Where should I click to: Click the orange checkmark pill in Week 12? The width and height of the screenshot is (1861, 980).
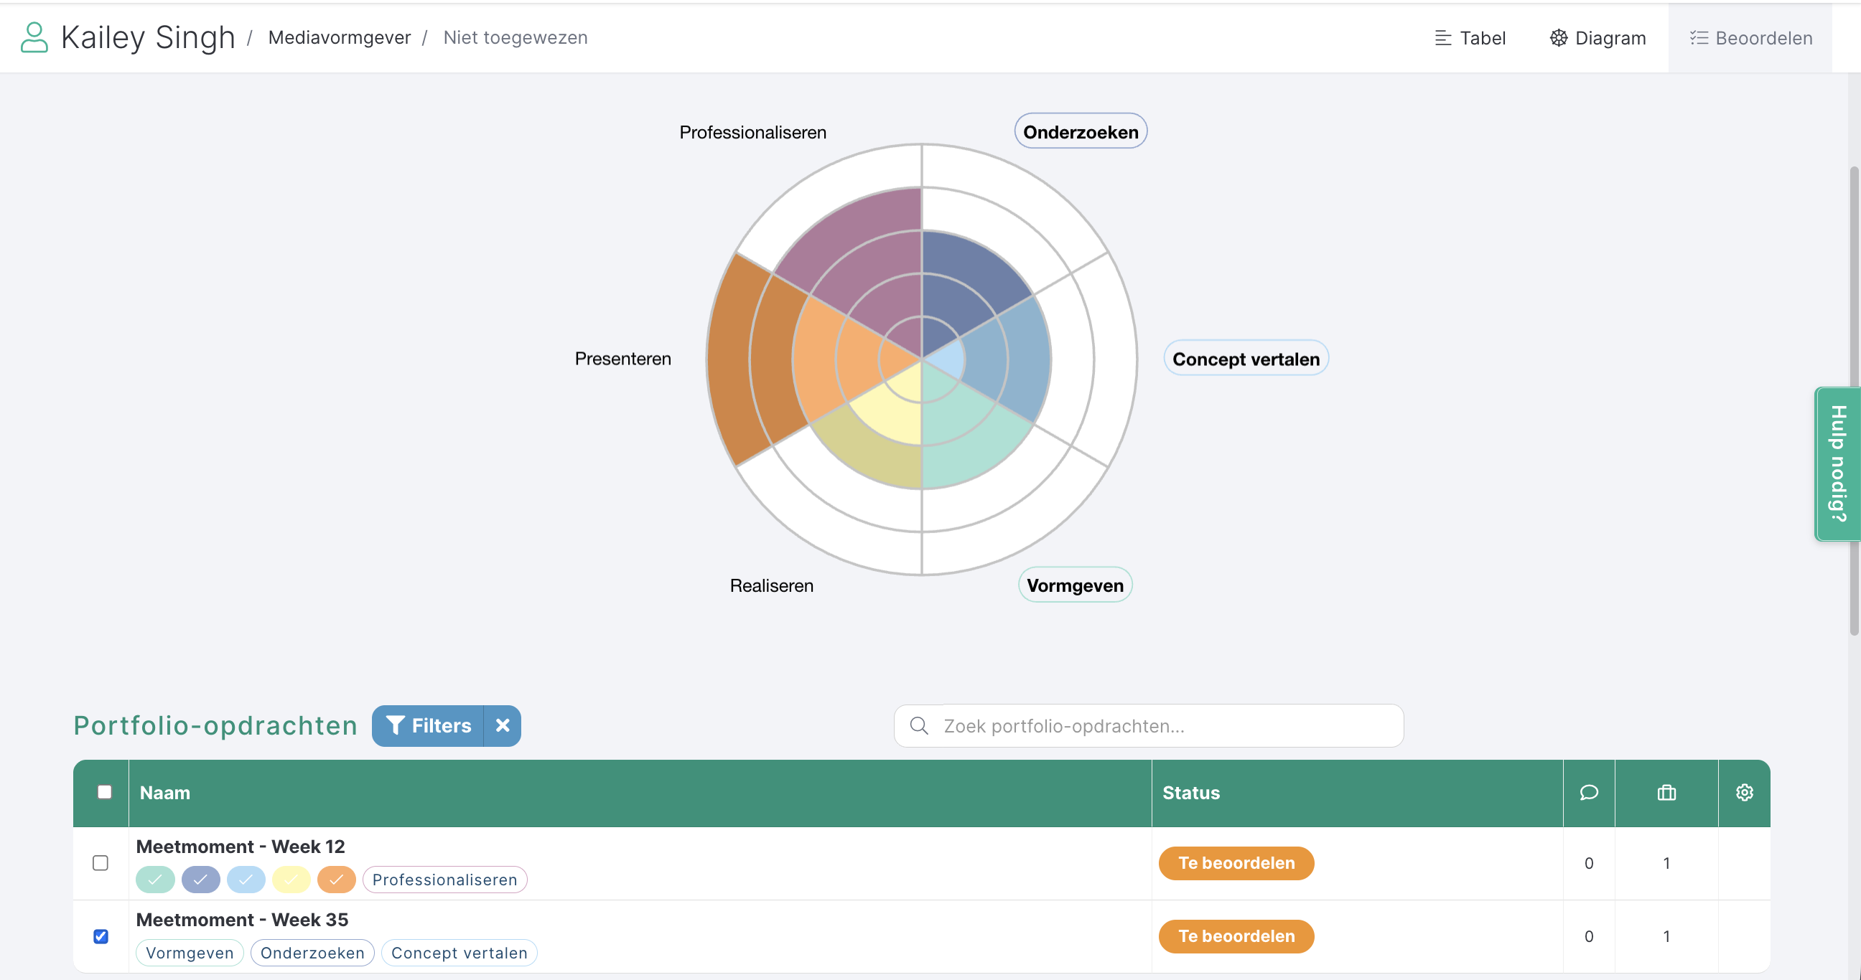[x=336, y=879]
